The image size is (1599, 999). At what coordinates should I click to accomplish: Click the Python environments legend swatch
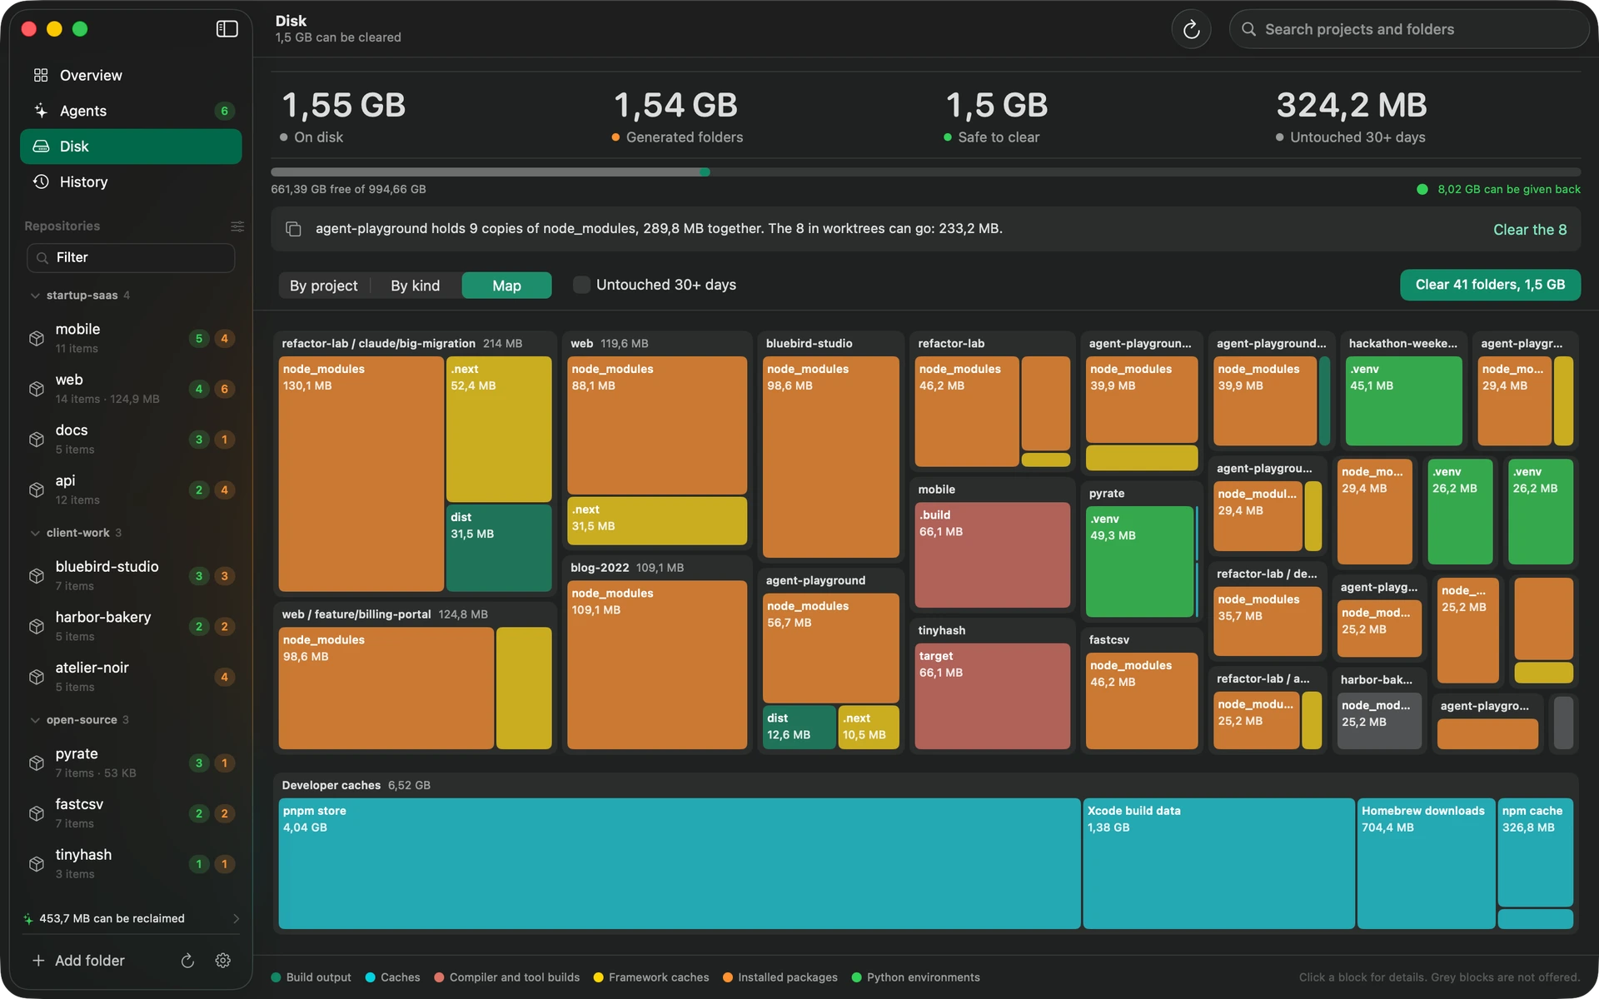pos(856,977)
